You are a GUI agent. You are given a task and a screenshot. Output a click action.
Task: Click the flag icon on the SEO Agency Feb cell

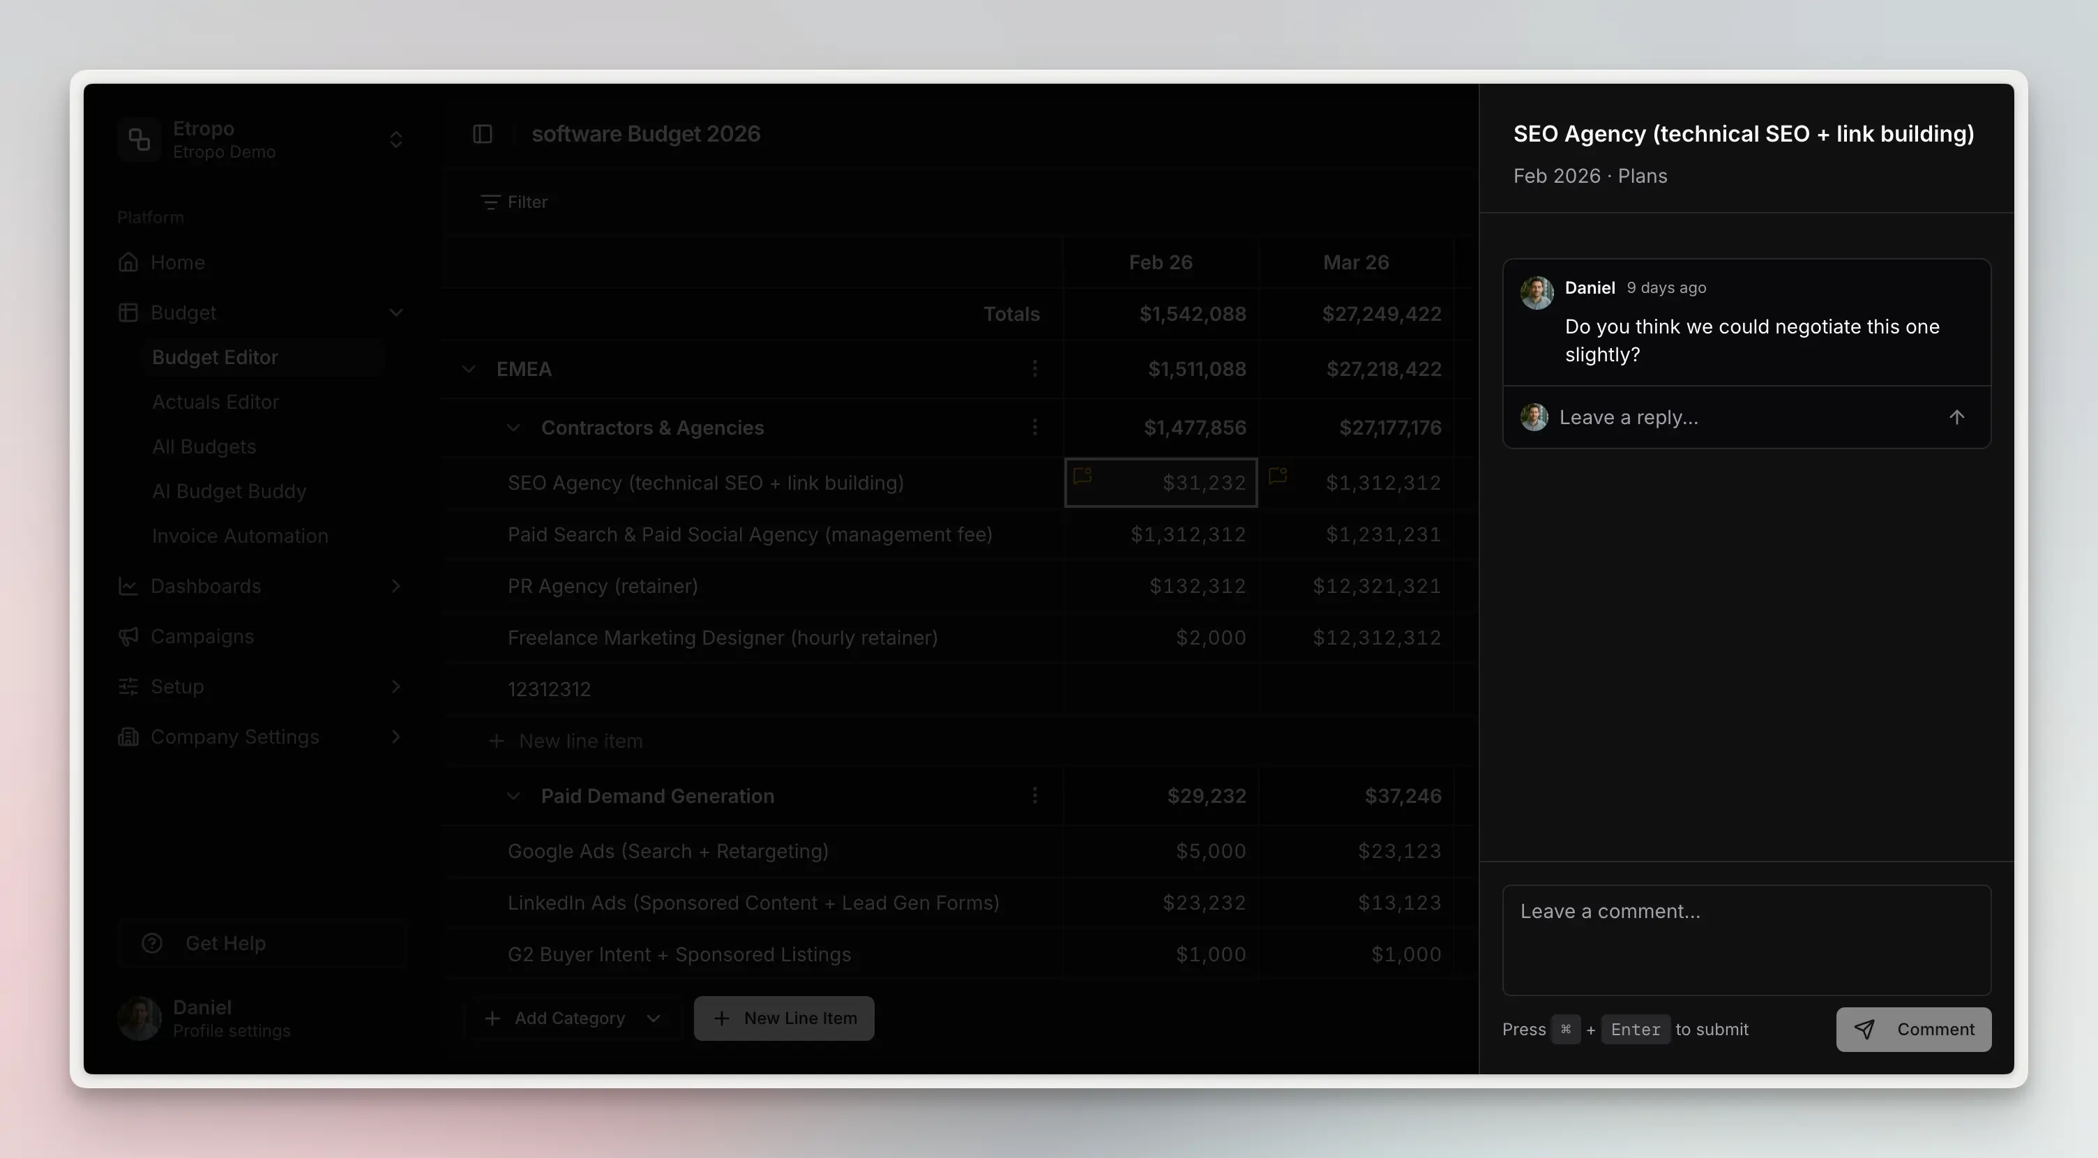(x=1082, y=477)
